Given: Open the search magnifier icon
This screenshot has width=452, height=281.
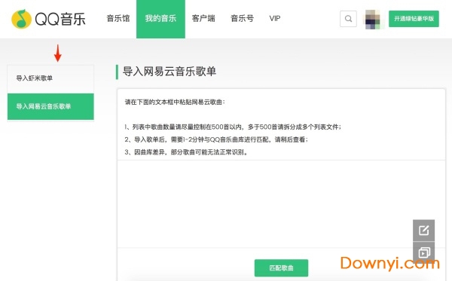Looking at the screenshot, I should click(x=348, y=19).
